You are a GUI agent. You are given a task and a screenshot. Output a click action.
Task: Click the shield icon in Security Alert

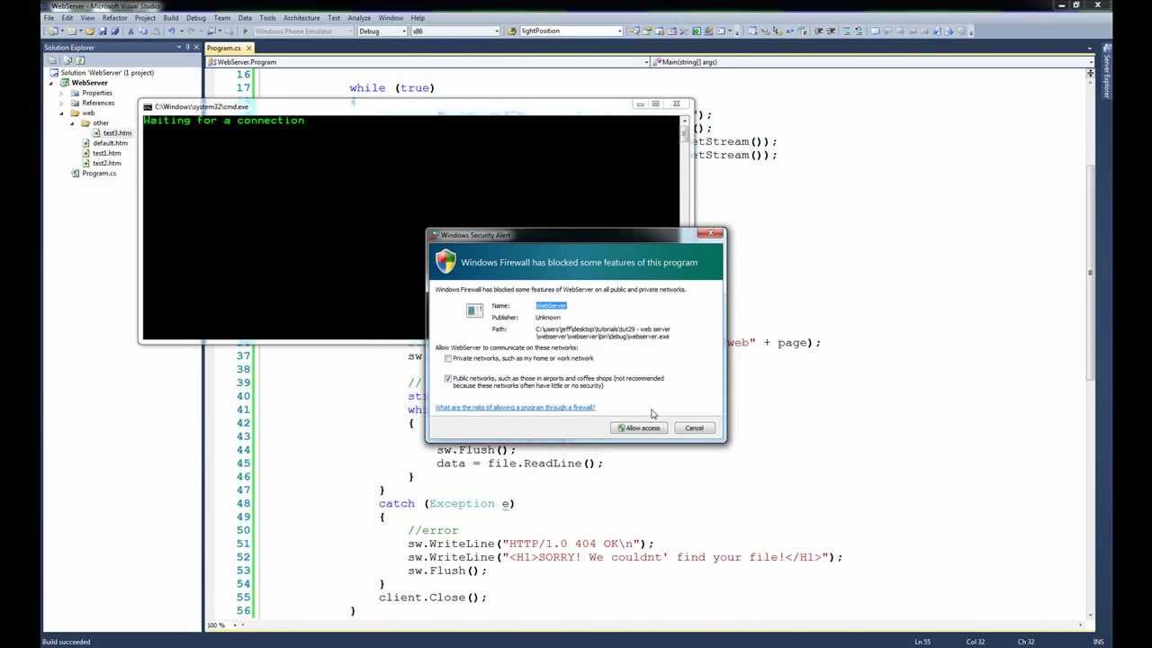pos(445,262)
